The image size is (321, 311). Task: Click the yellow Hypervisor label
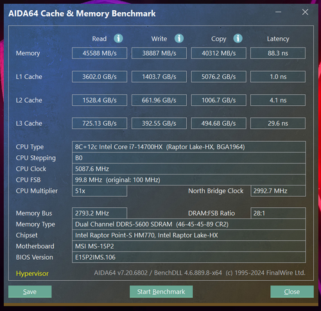pyautogui.click(x=32, y=273)
